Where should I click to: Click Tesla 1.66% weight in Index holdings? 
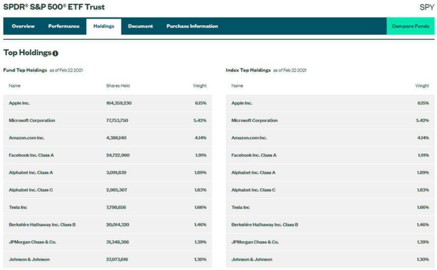pos(423,207)
